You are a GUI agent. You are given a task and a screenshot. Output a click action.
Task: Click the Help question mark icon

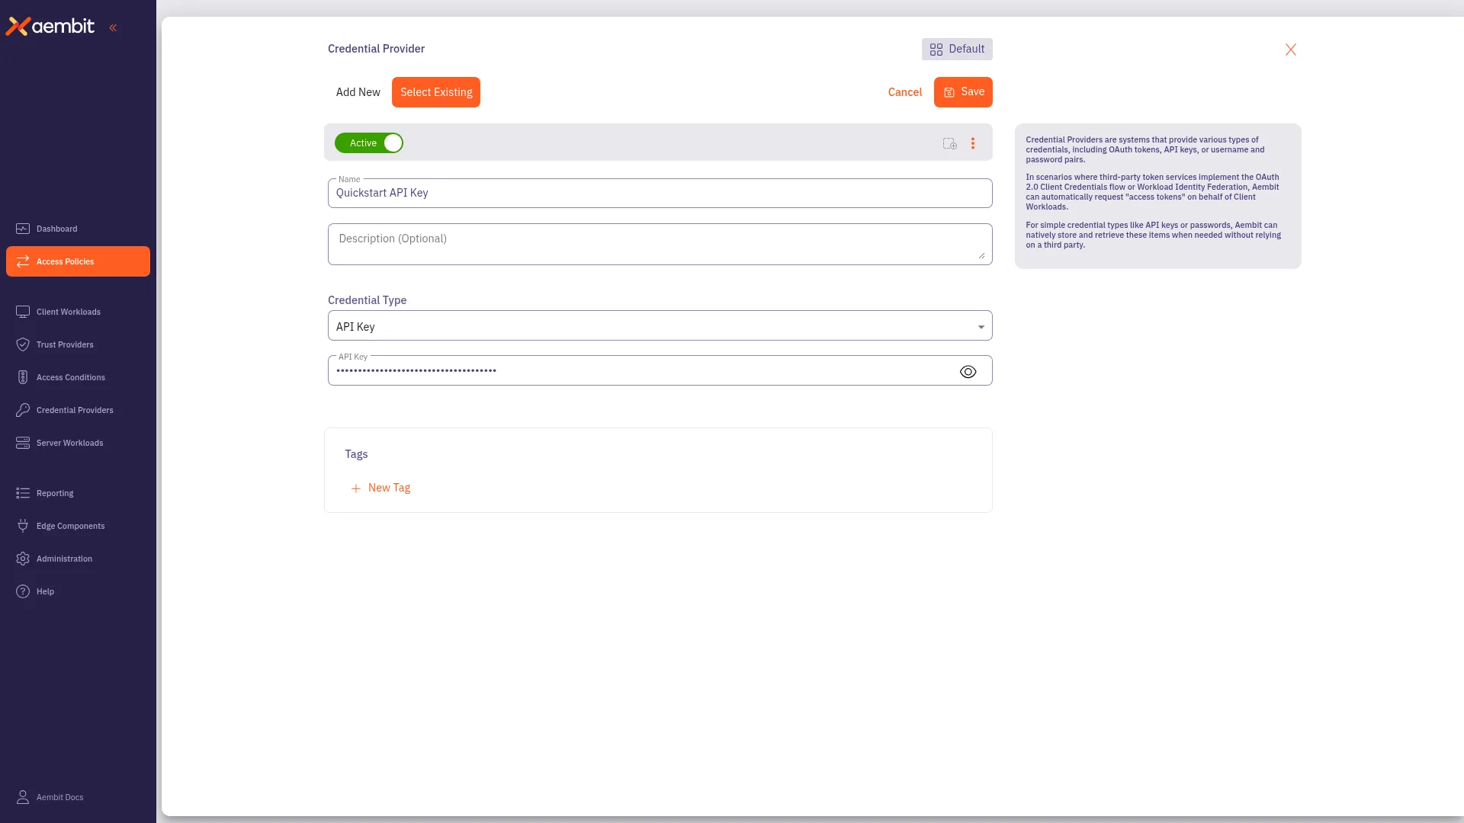(x=23, y=591)
